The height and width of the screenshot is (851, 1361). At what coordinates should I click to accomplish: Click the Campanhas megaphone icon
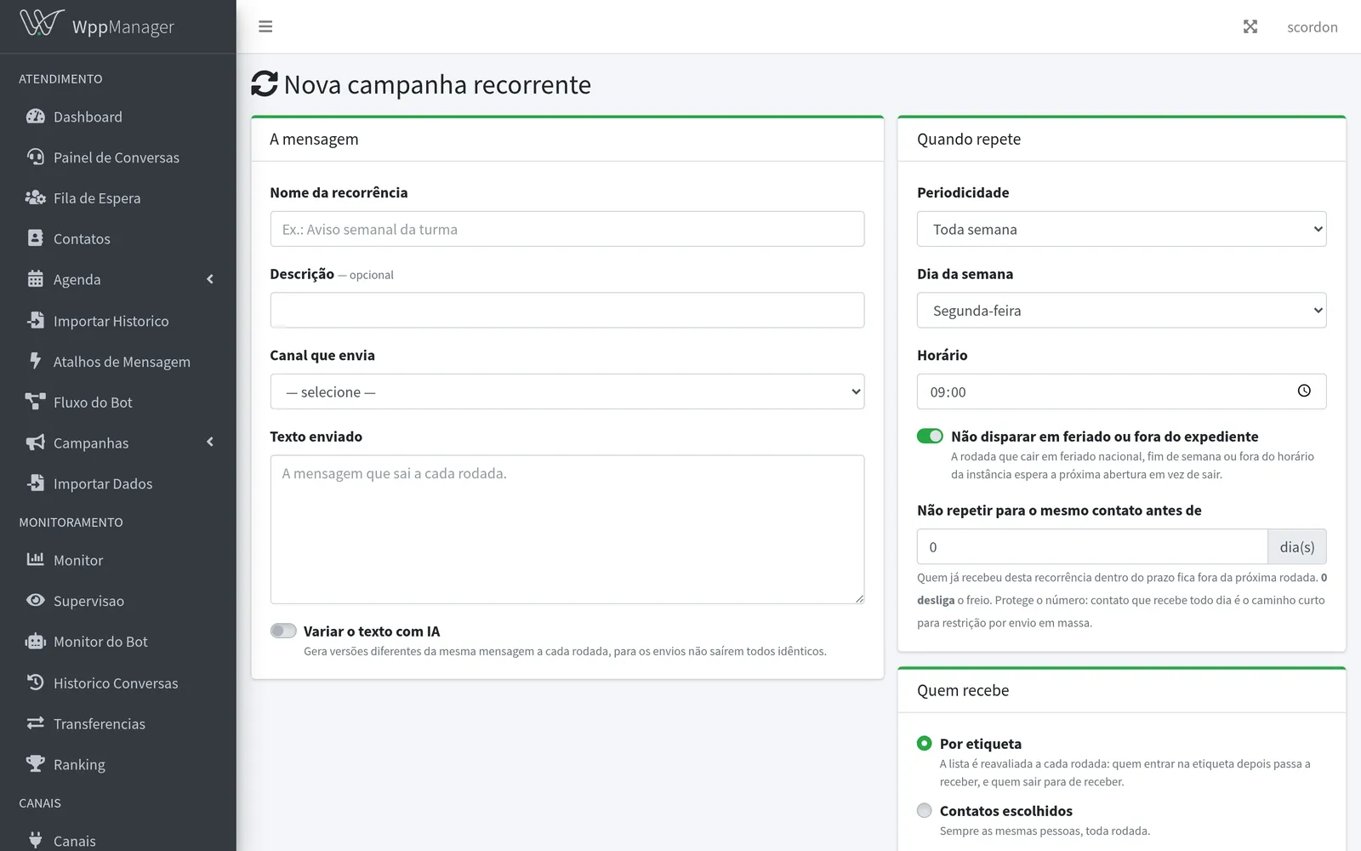(x=35, y=443)
